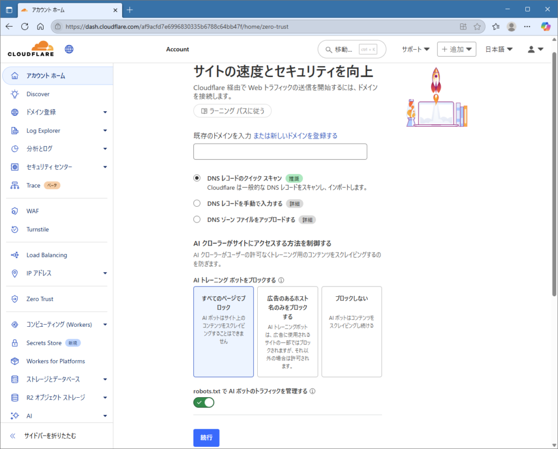Click the ドメイン登録 globe icon in the sidebar
This screenshot has width=558, height=449.
15,112
